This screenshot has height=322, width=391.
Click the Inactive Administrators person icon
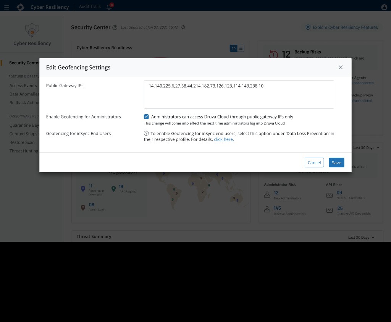(x=267, y=209)
